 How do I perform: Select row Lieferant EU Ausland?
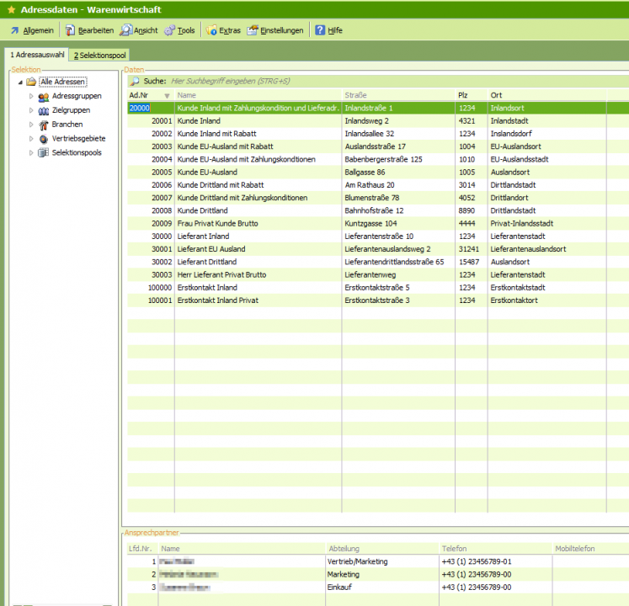tap(378, 249)
